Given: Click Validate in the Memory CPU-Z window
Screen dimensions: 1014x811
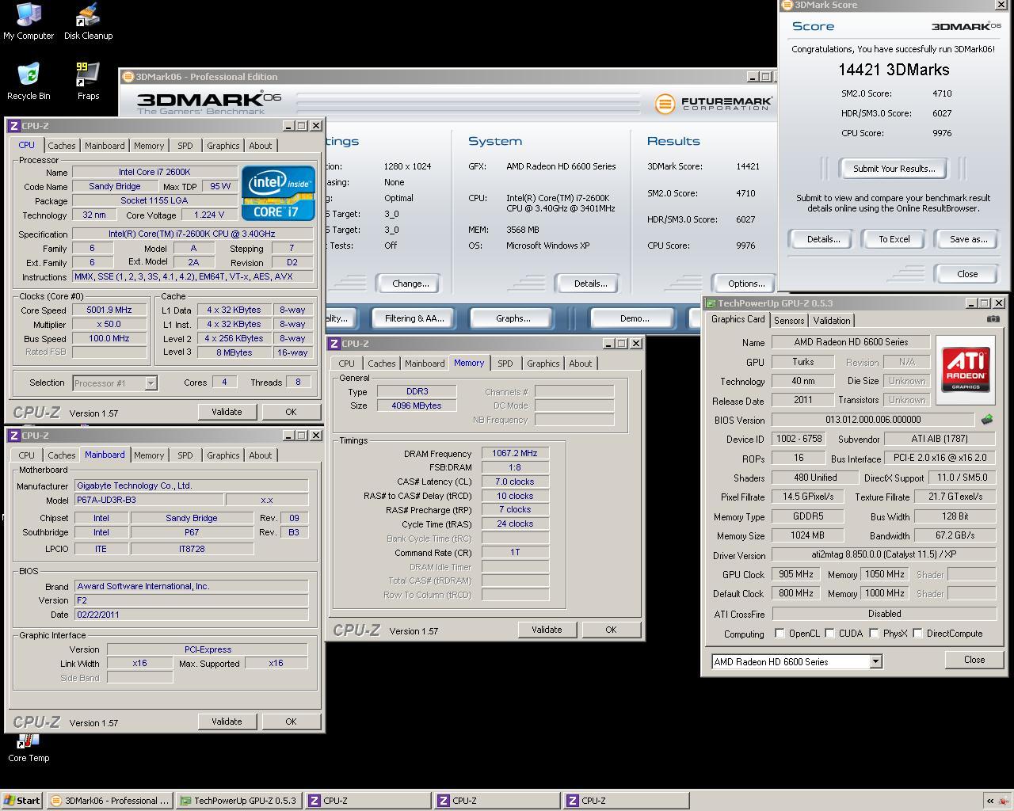Looking at the screenshot, I should point(546,630).
